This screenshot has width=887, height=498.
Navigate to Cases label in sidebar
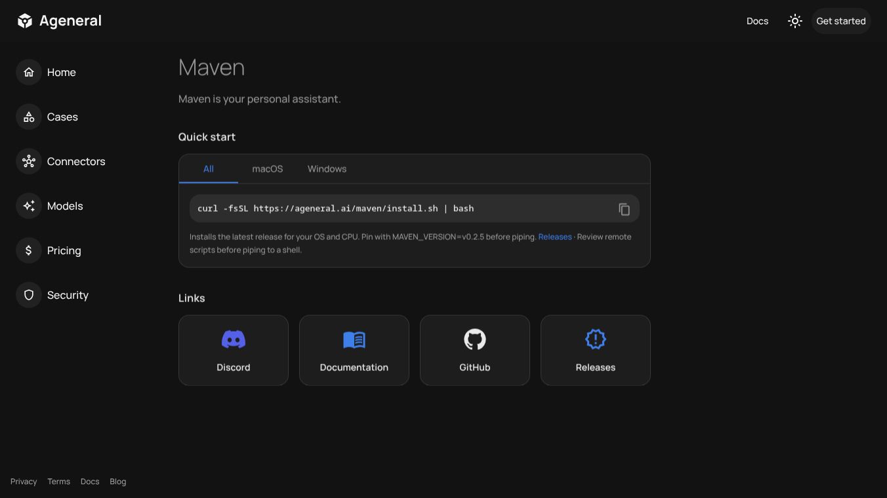(62, 117)
